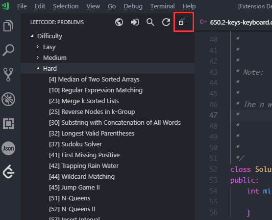Open the Selection menu
The image size is (272, 220).
[x=66, y=6]
